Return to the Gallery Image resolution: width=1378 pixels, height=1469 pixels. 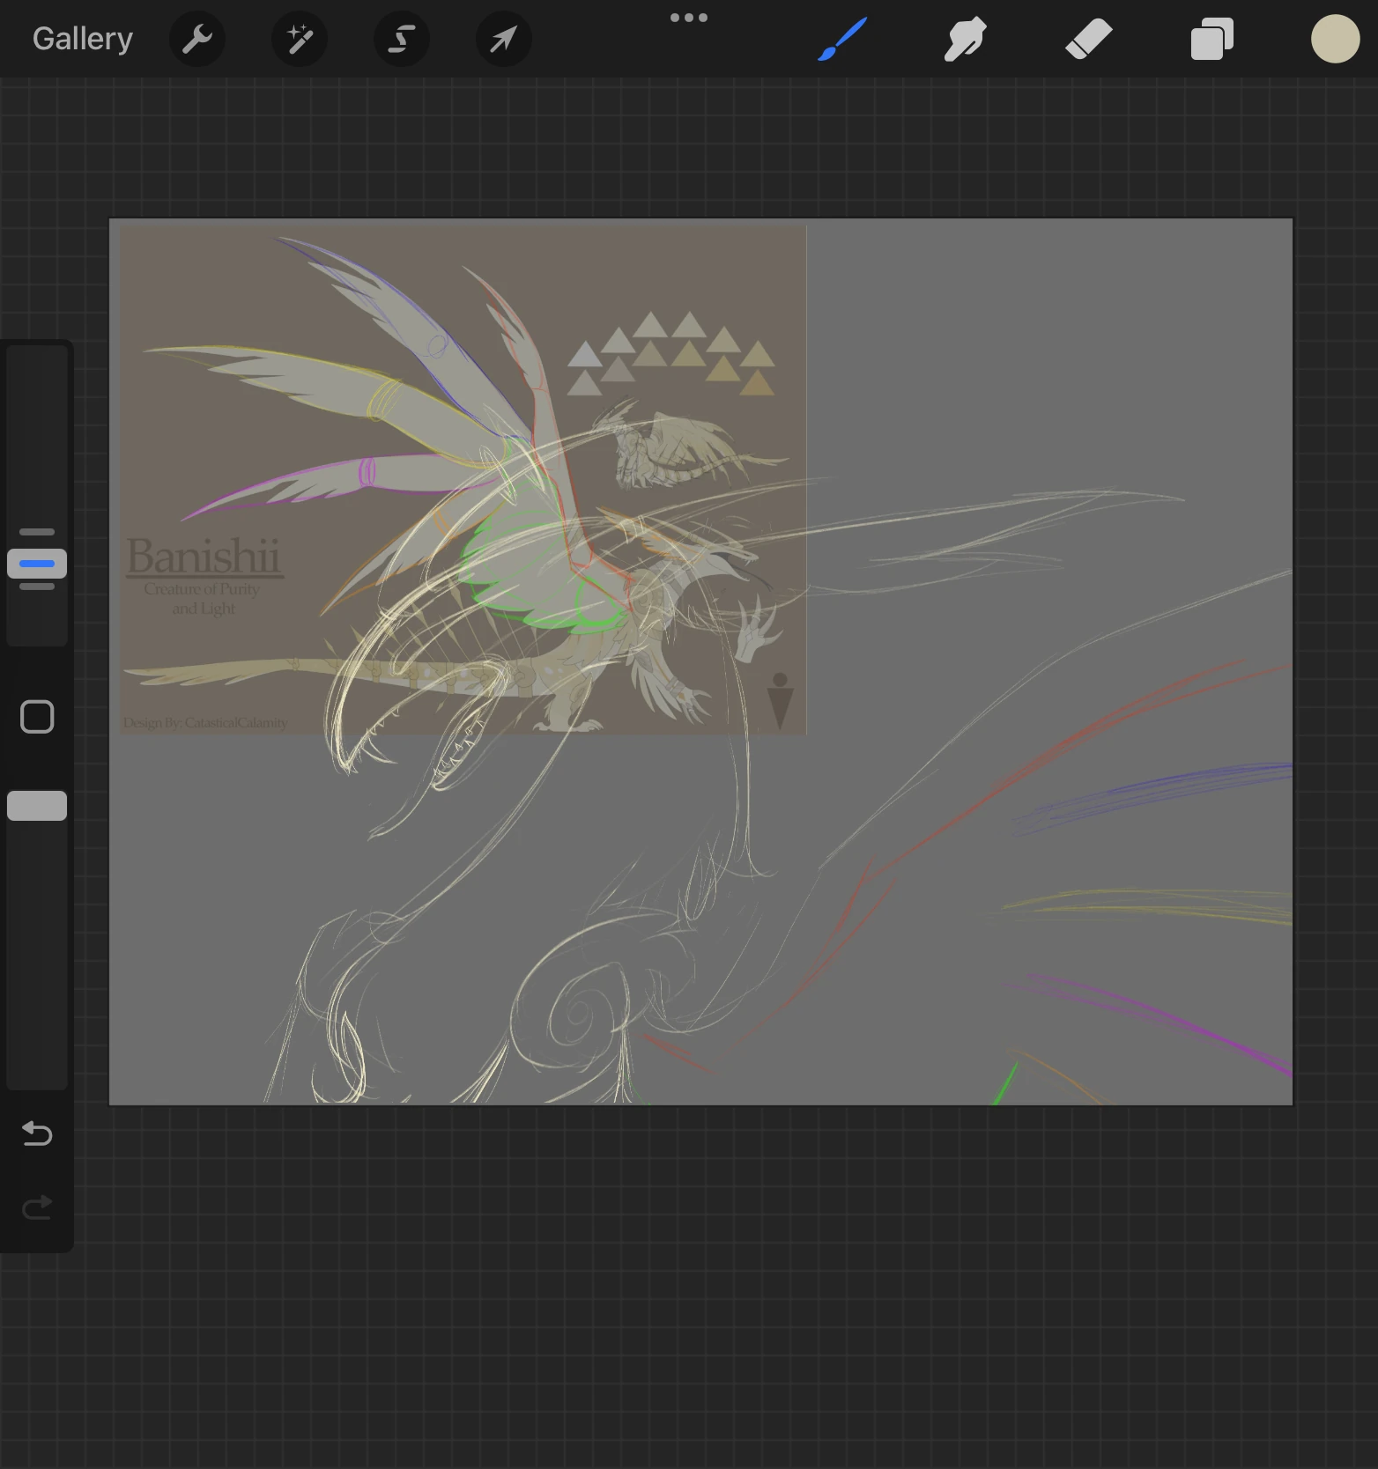[x=83, y=39]
